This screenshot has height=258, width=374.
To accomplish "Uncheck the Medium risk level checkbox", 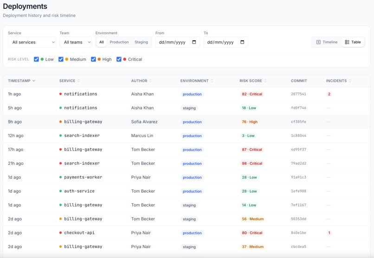I will point(61,59).
